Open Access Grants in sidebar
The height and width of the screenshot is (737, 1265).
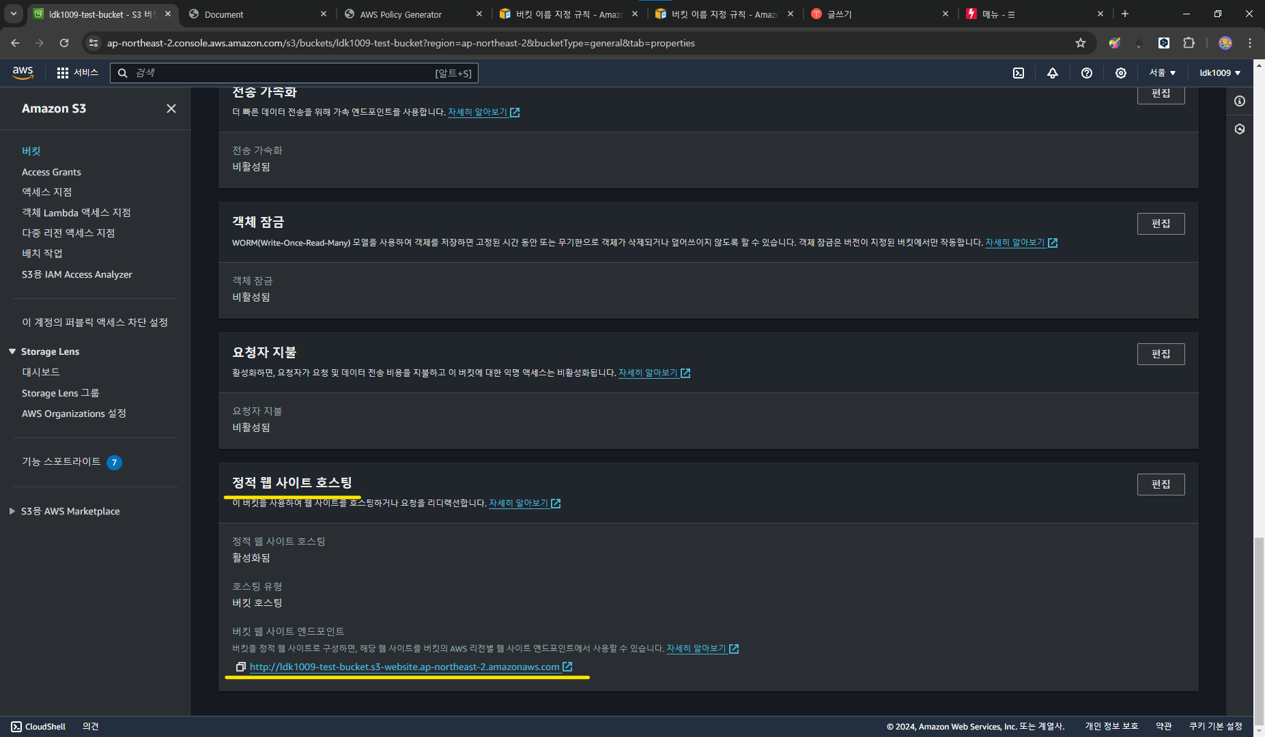click(x=51, y=172)
